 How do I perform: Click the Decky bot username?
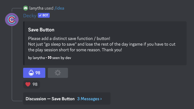coord(30,16)
